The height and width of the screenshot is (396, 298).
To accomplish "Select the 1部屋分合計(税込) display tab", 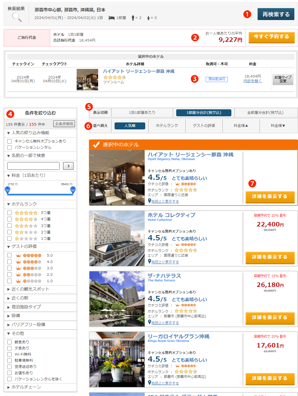I will [204, 113].
